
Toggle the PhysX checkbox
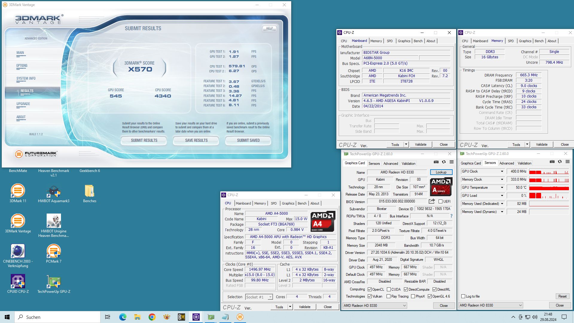coord(413,296)
